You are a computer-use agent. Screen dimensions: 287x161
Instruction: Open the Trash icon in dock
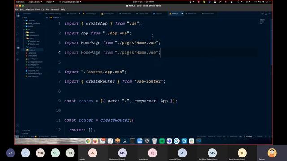154,141
